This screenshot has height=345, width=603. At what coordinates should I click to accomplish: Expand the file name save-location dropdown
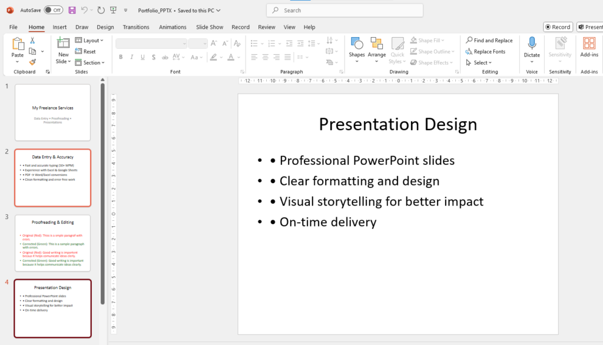[x=218, y=11]
